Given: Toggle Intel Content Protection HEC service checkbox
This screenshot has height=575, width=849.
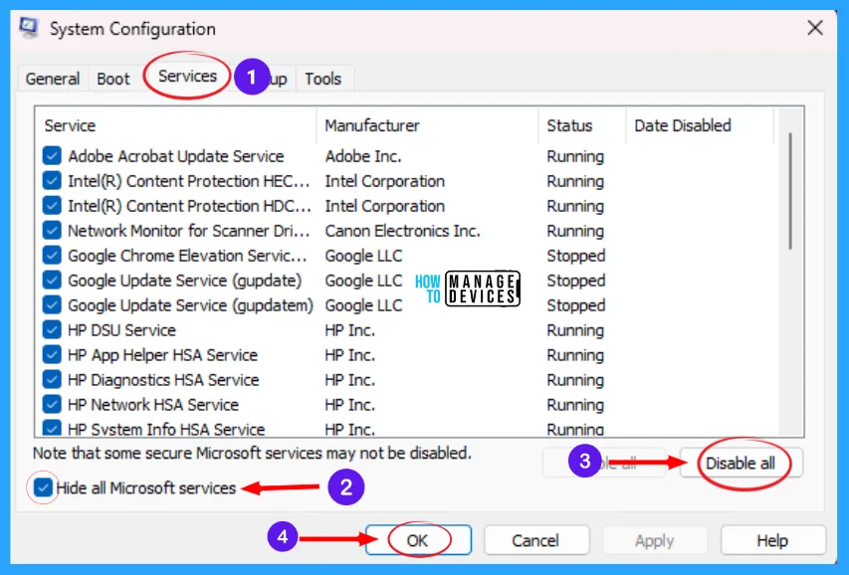Looking at the screenshot, I should pyautogui.click(x=52, y=181).
